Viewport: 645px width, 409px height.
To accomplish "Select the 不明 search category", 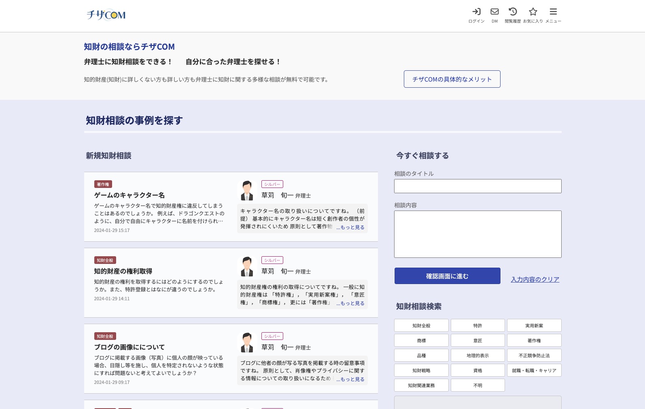I will [478, 386].
